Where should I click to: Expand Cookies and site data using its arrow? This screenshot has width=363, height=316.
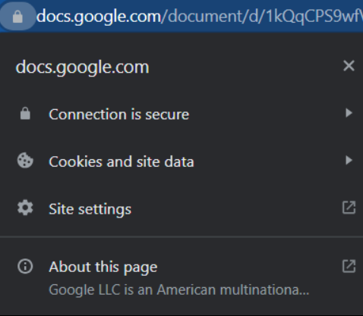coord(349,160)
